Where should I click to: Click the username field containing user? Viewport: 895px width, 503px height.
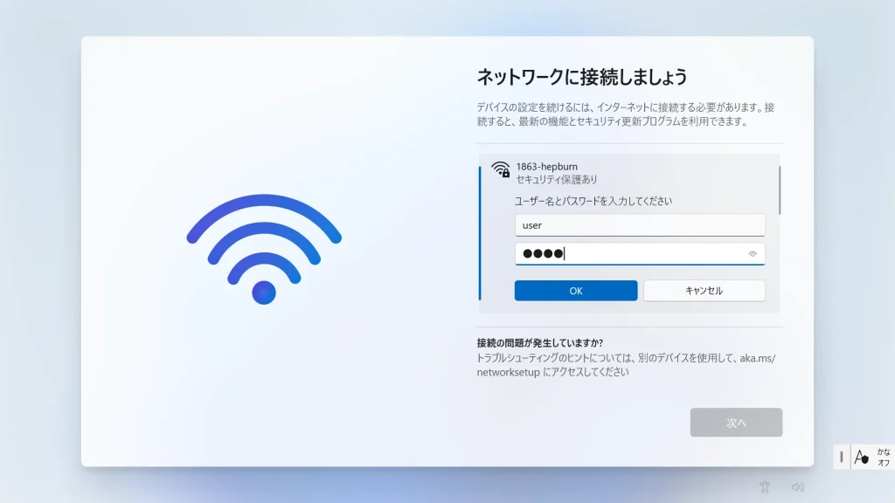point(639,225)
